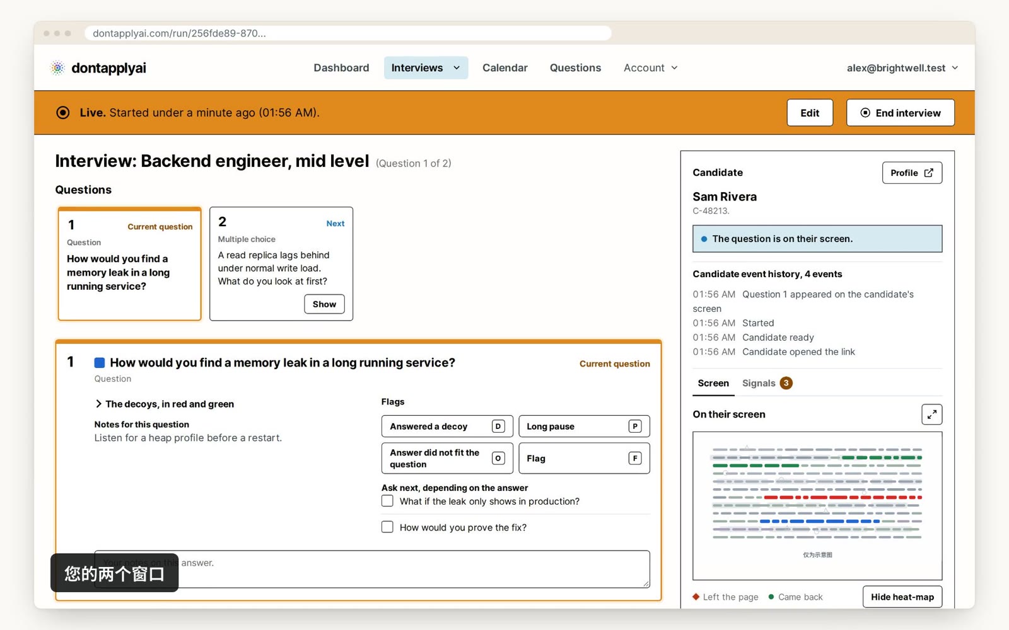Open the Account dropdown menu
The image size is (1009, 630).
tap(650, 68)
